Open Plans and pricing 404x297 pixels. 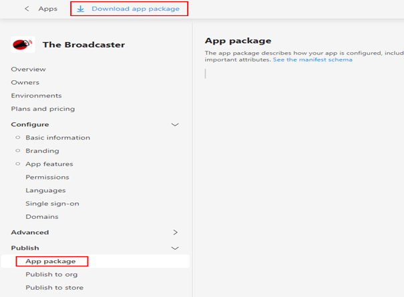pyautogui.click(x=43, y=109)
